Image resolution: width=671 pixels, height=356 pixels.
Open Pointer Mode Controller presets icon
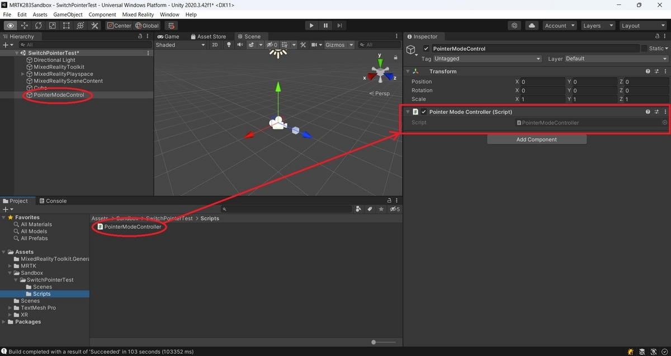coord(657,112)
